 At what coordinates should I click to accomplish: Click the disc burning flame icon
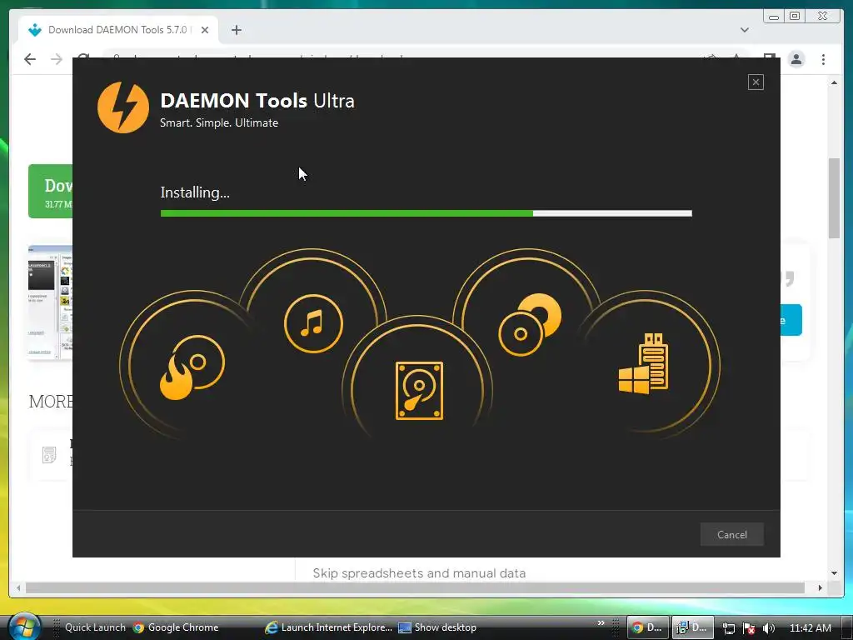192,367
